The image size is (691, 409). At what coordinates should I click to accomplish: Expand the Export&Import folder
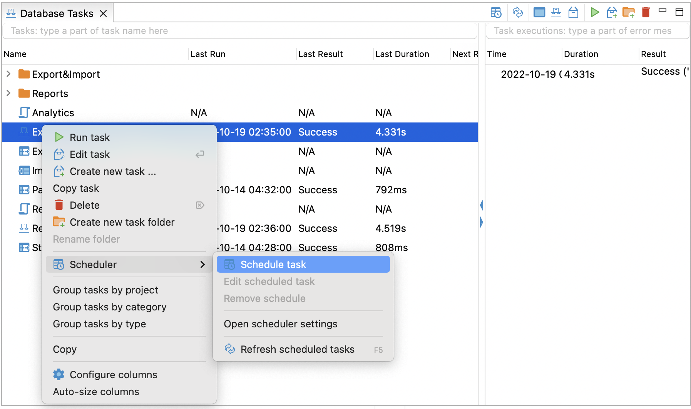tap(8, 74)
